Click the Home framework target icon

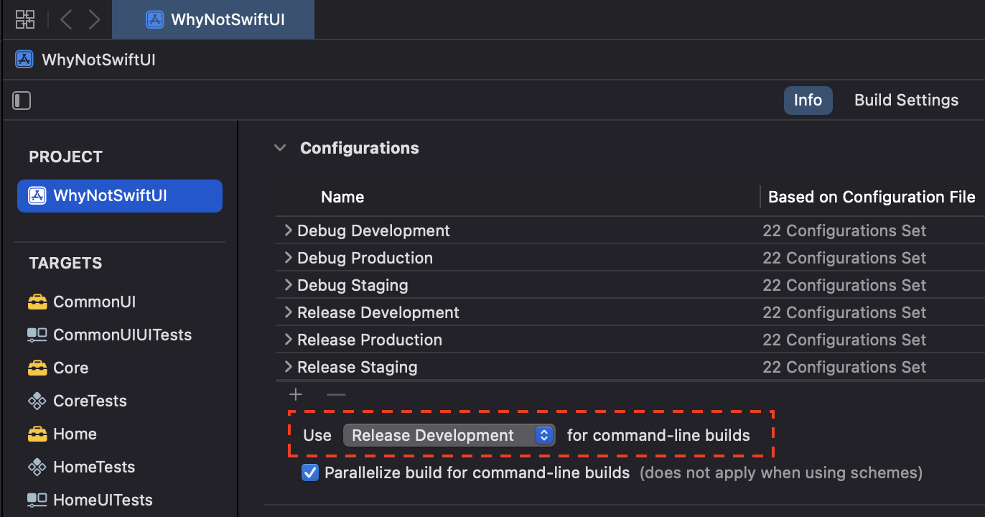[x=37, y=434]
